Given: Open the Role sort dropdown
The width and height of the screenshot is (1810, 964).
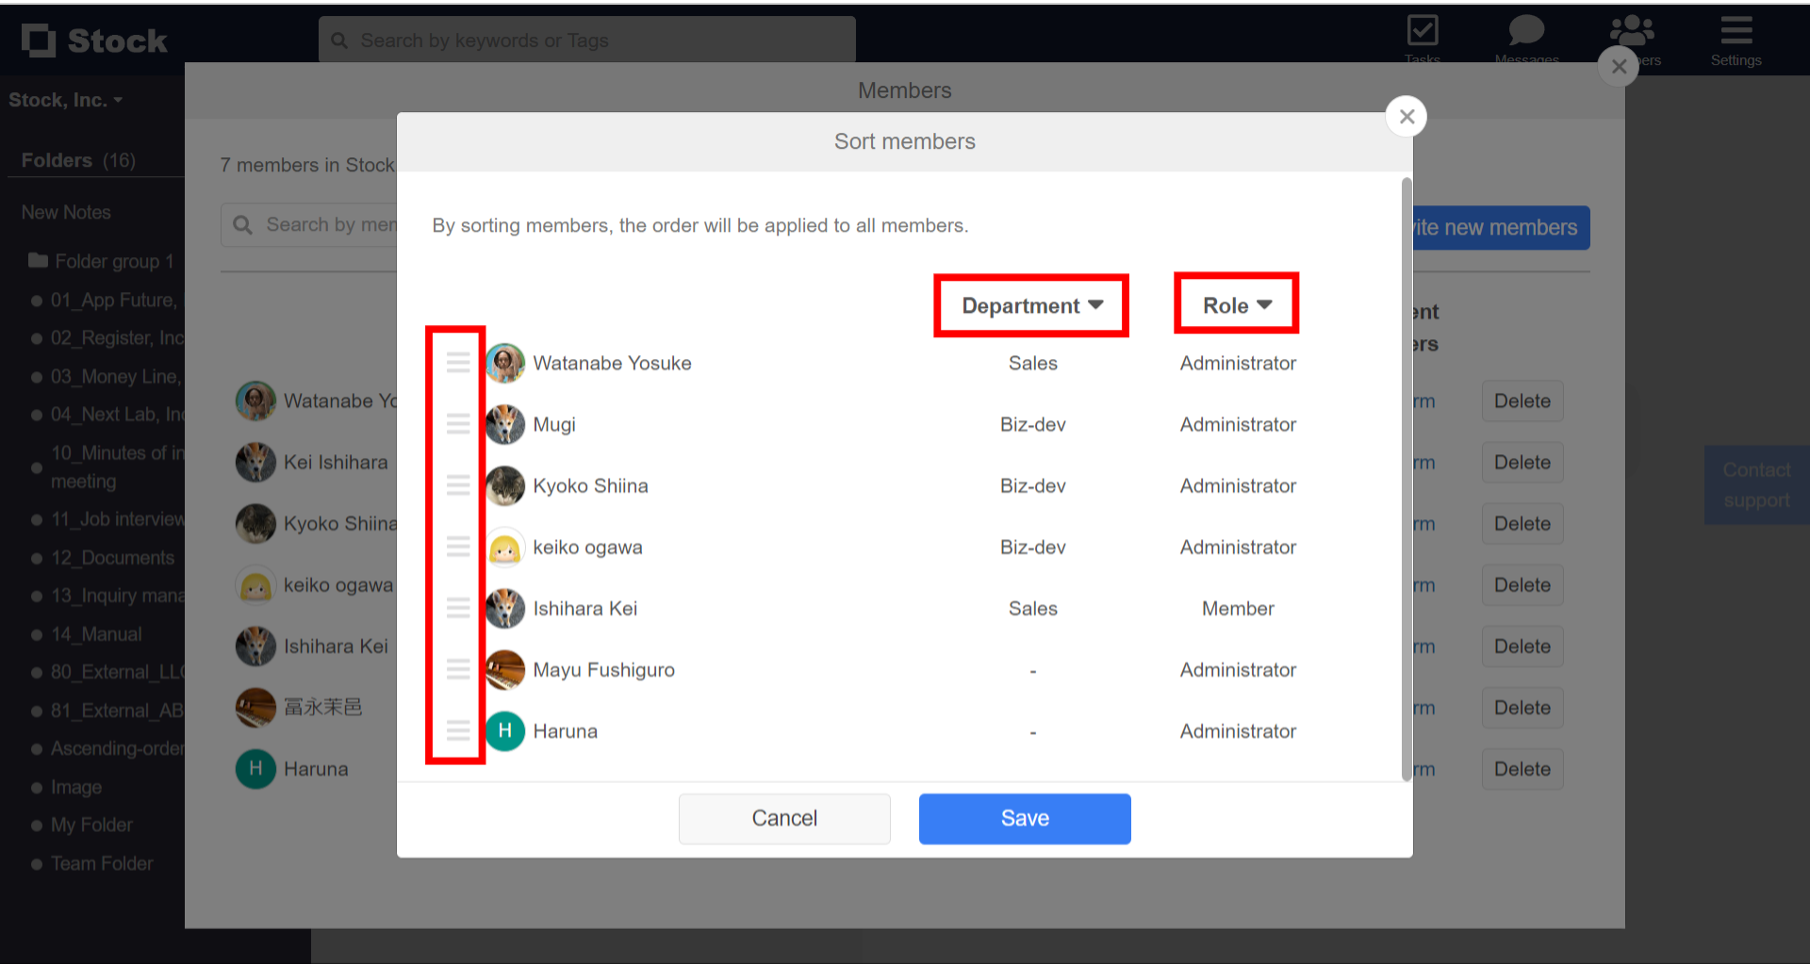Looking at the screenshot, I should tap(1236, 303).
